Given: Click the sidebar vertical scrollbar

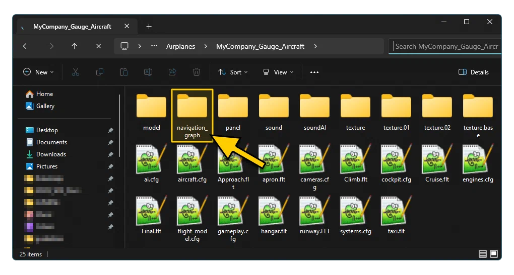Looking at the screenshot, I should [119, 126].
